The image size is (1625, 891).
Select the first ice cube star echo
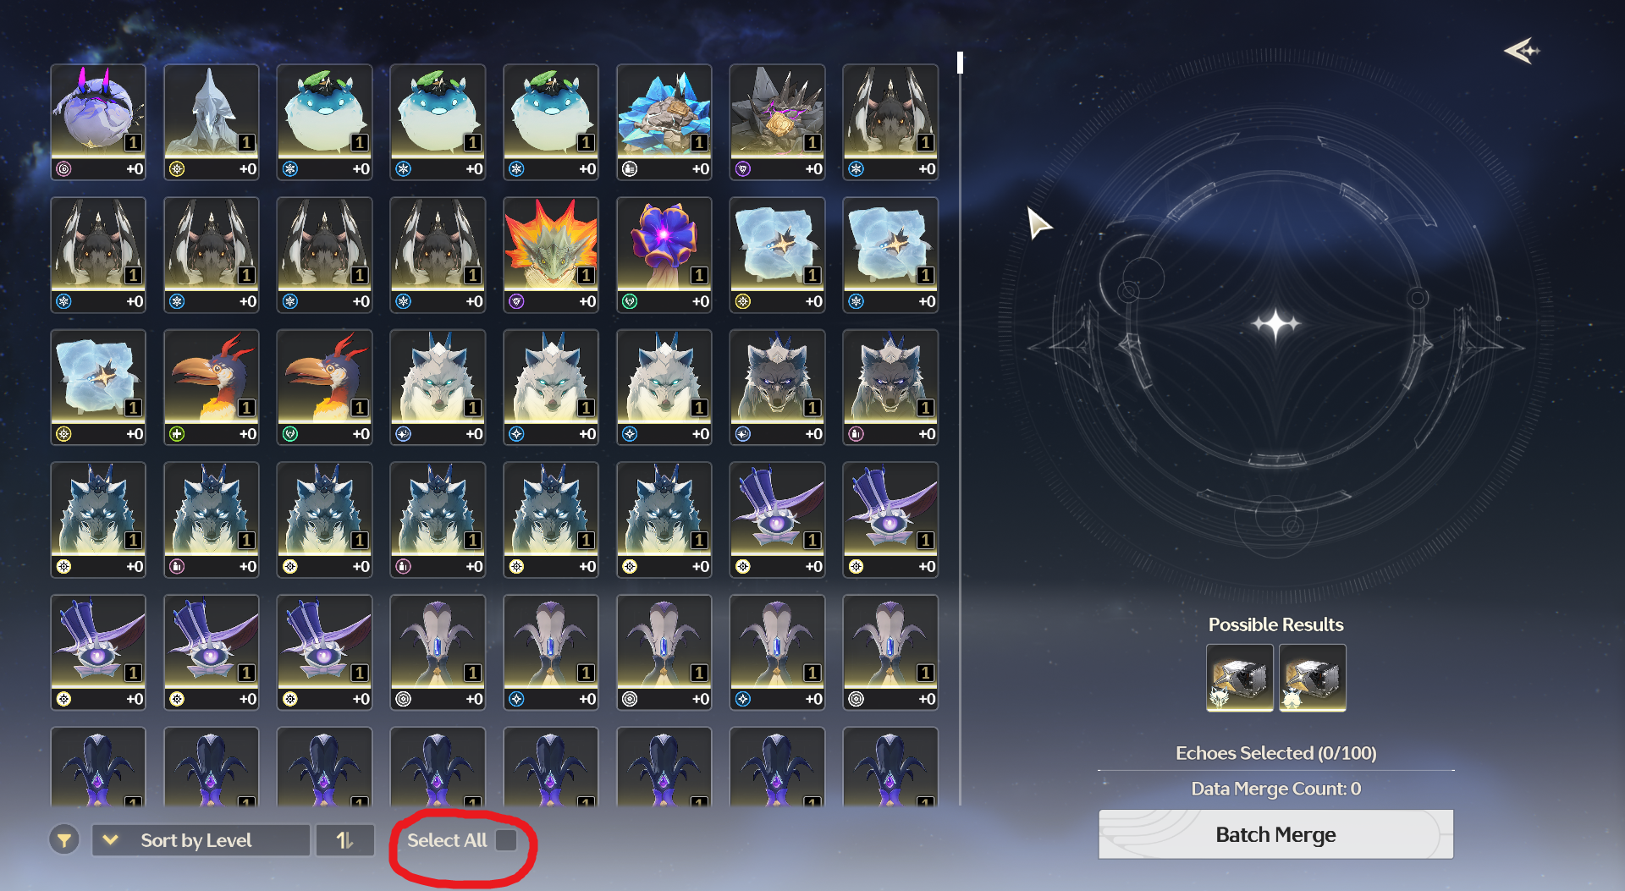point(778,255)
